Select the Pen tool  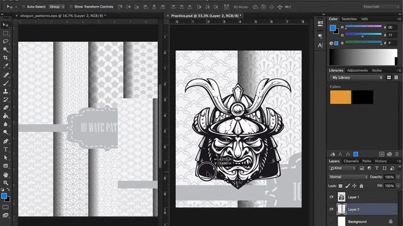point(6,141)
